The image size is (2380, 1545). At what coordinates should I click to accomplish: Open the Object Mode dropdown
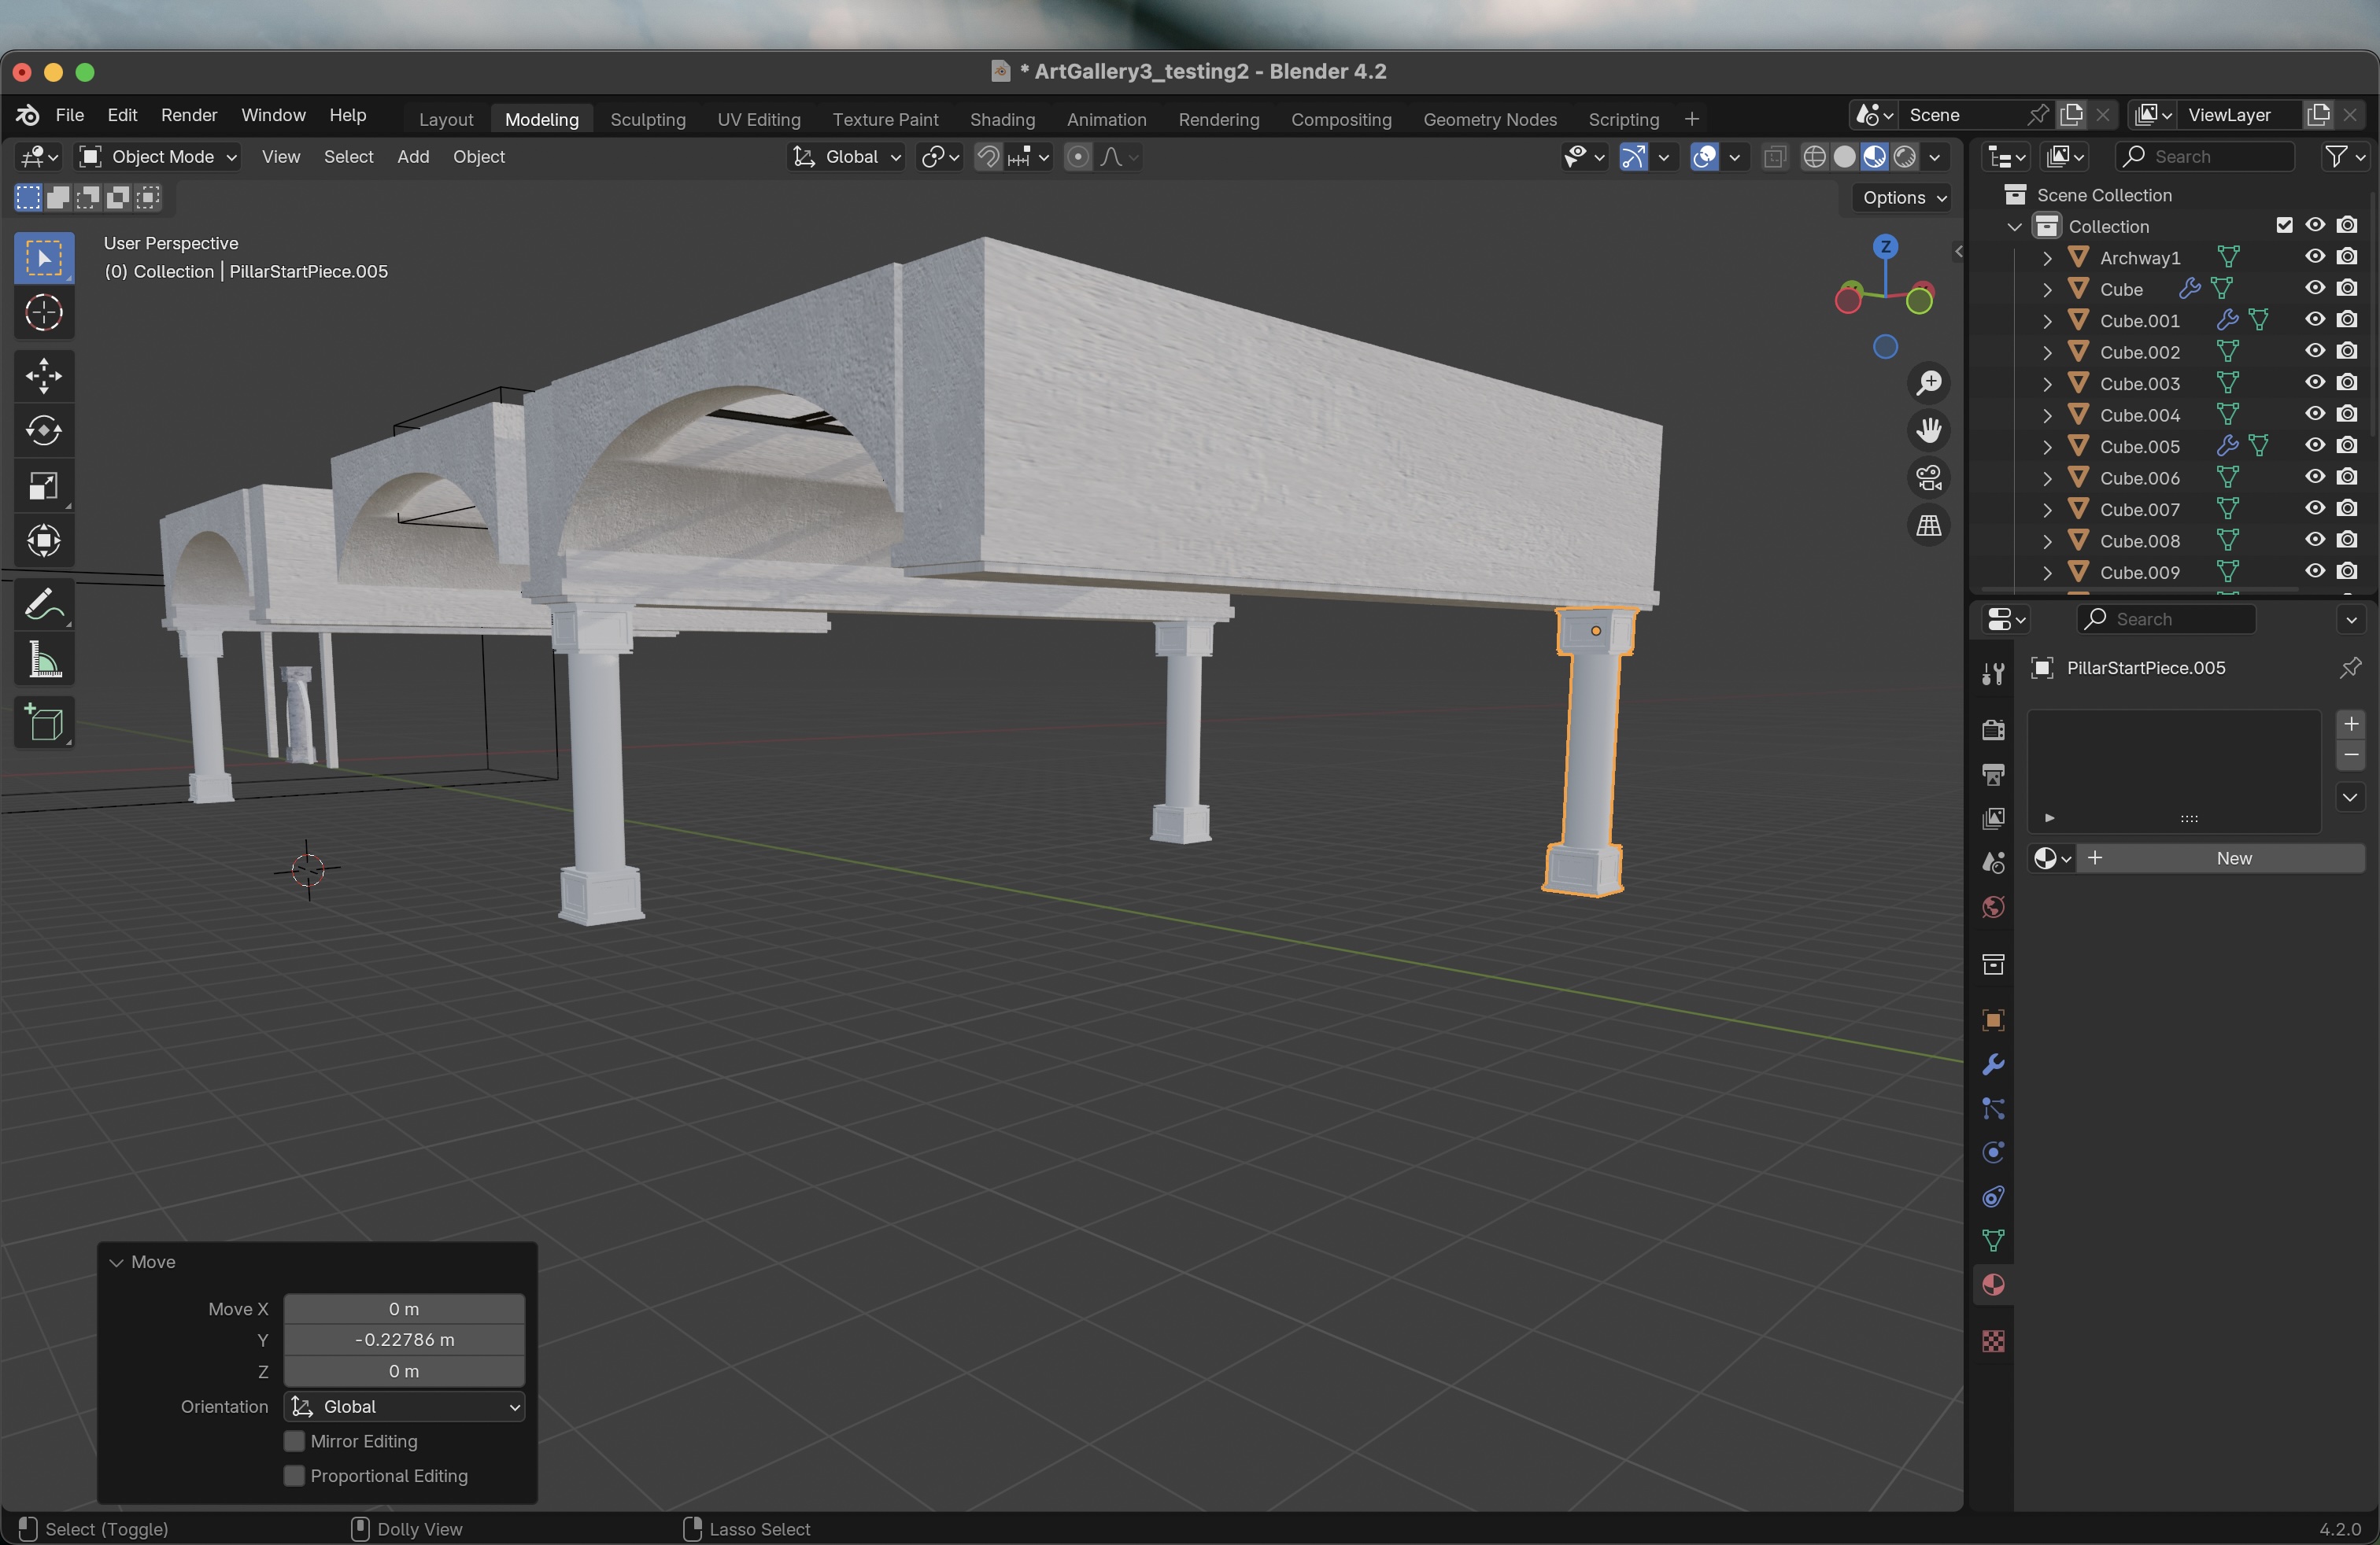pyautogui.click(x=158, y=157)
